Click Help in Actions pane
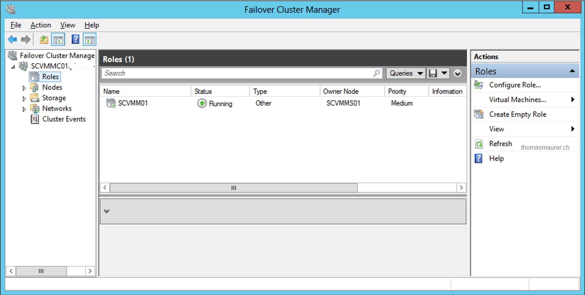 pos(496,158)
